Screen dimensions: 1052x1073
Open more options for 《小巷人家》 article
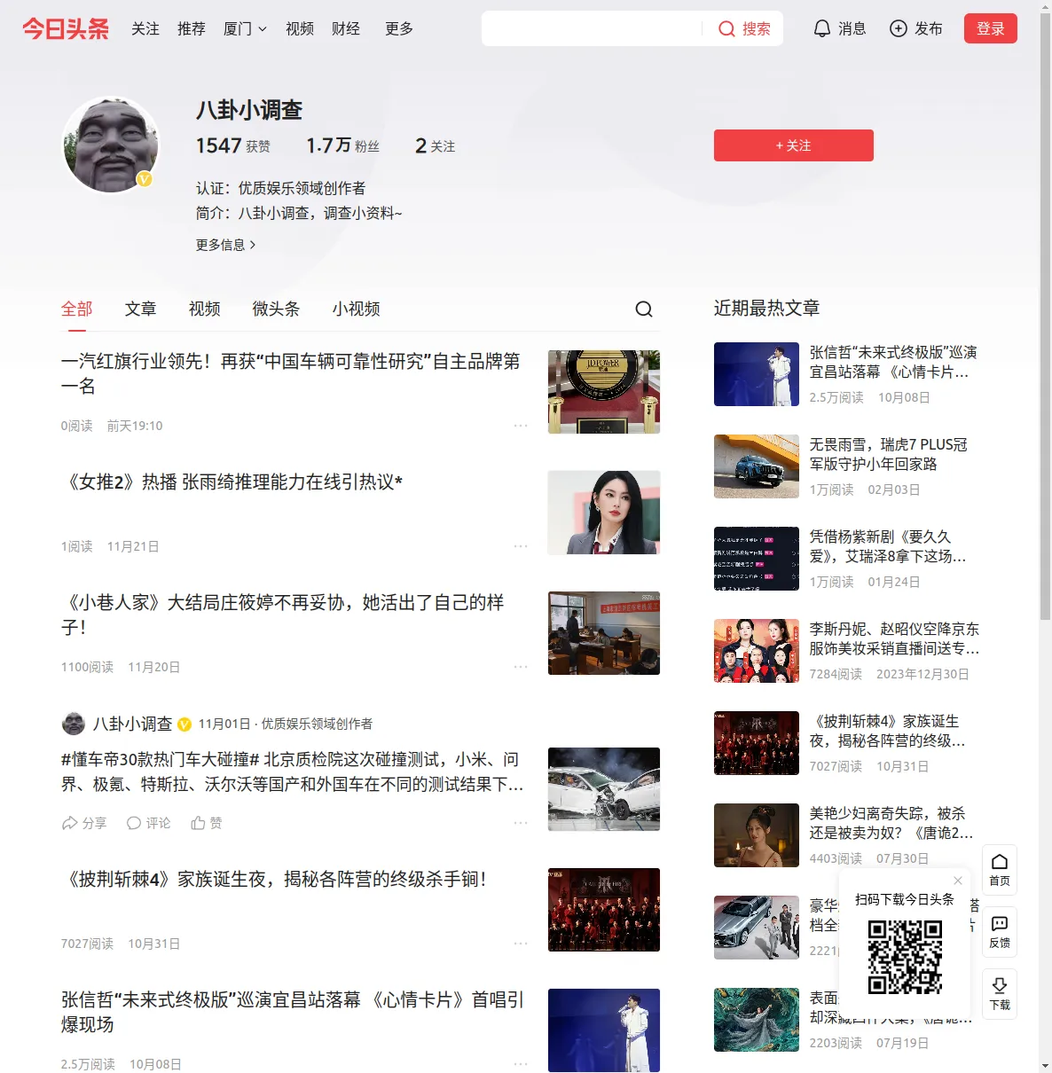521,667
